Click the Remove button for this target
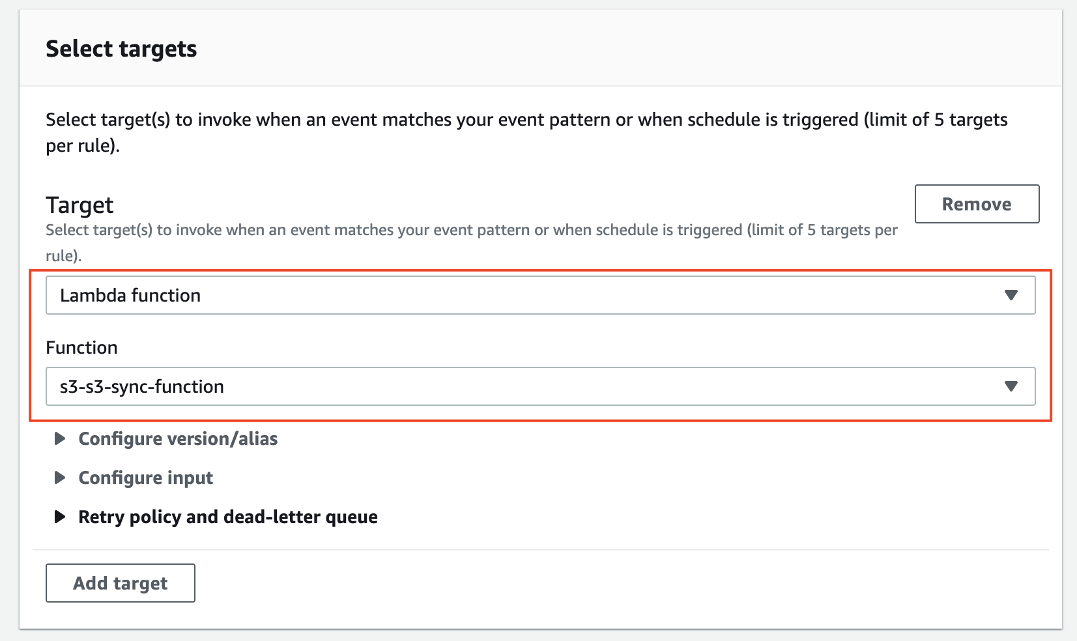 975,204
